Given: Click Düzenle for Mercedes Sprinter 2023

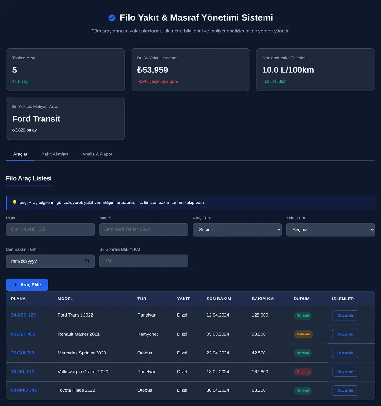Looking at the screenshot, I should [345, 353].
